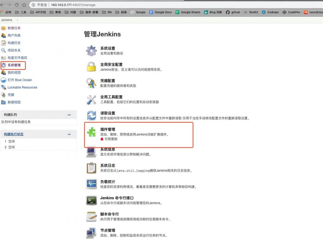Open the 服务·部署 bookmarks folder

click(x=89, y=12)
